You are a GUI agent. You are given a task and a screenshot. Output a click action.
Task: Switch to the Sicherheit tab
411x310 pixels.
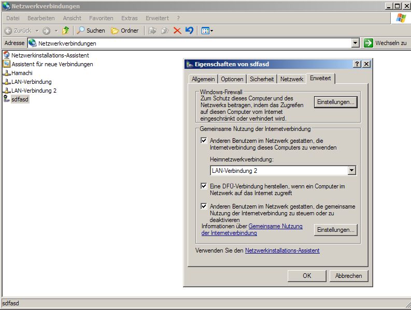261,79
